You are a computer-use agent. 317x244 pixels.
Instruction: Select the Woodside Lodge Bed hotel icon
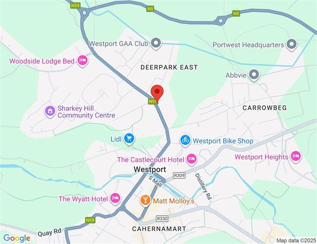pyautogui.click(x=83, y=60)
